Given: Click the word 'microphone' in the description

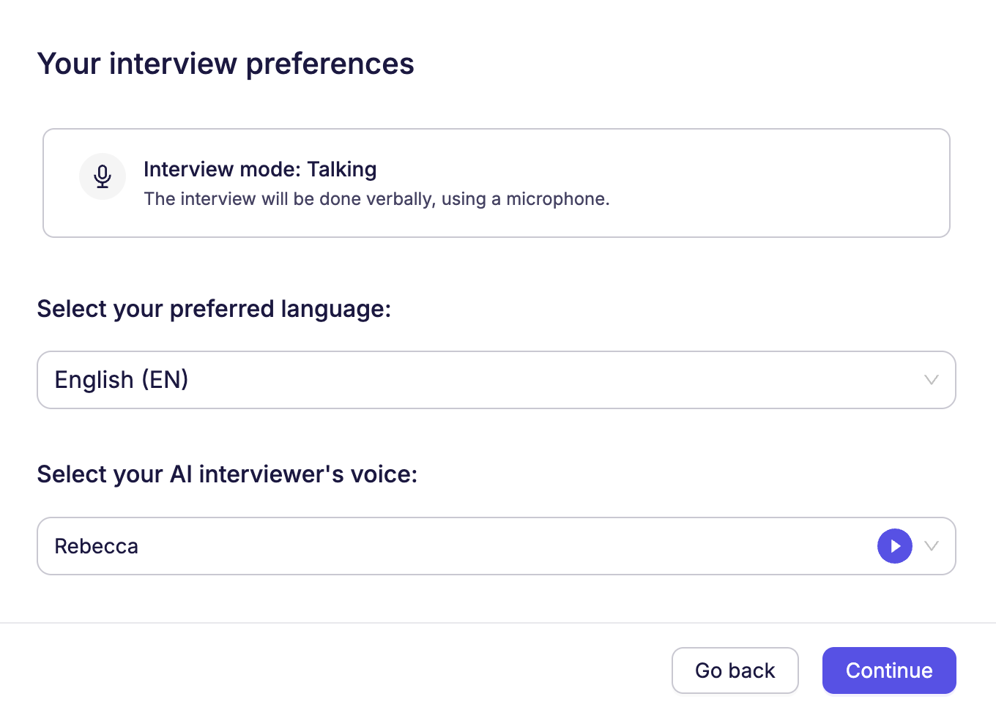Looking at the screenshot, I should 556,199.
